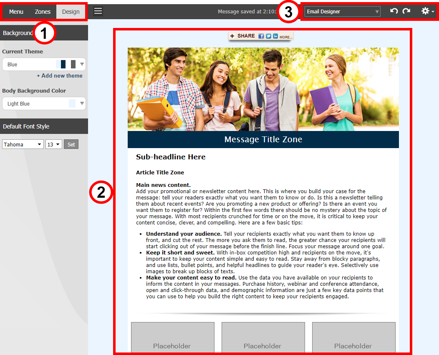Switch to the Menu tab
This screenshot has width=439, height=355.
16,12
